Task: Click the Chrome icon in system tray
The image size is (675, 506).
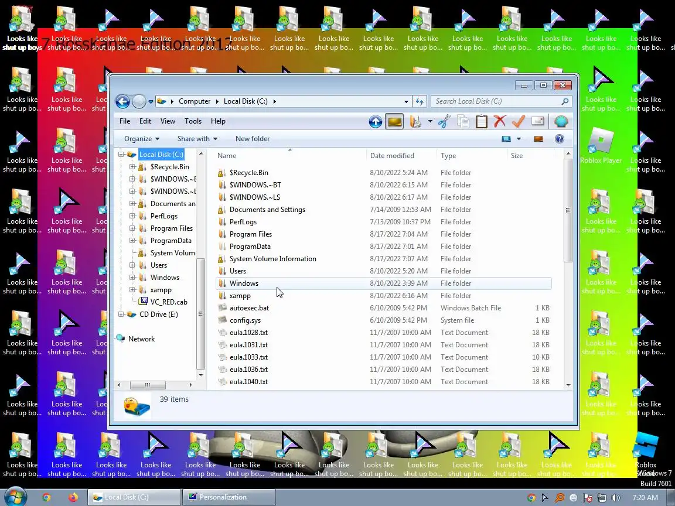Action: 531,498
